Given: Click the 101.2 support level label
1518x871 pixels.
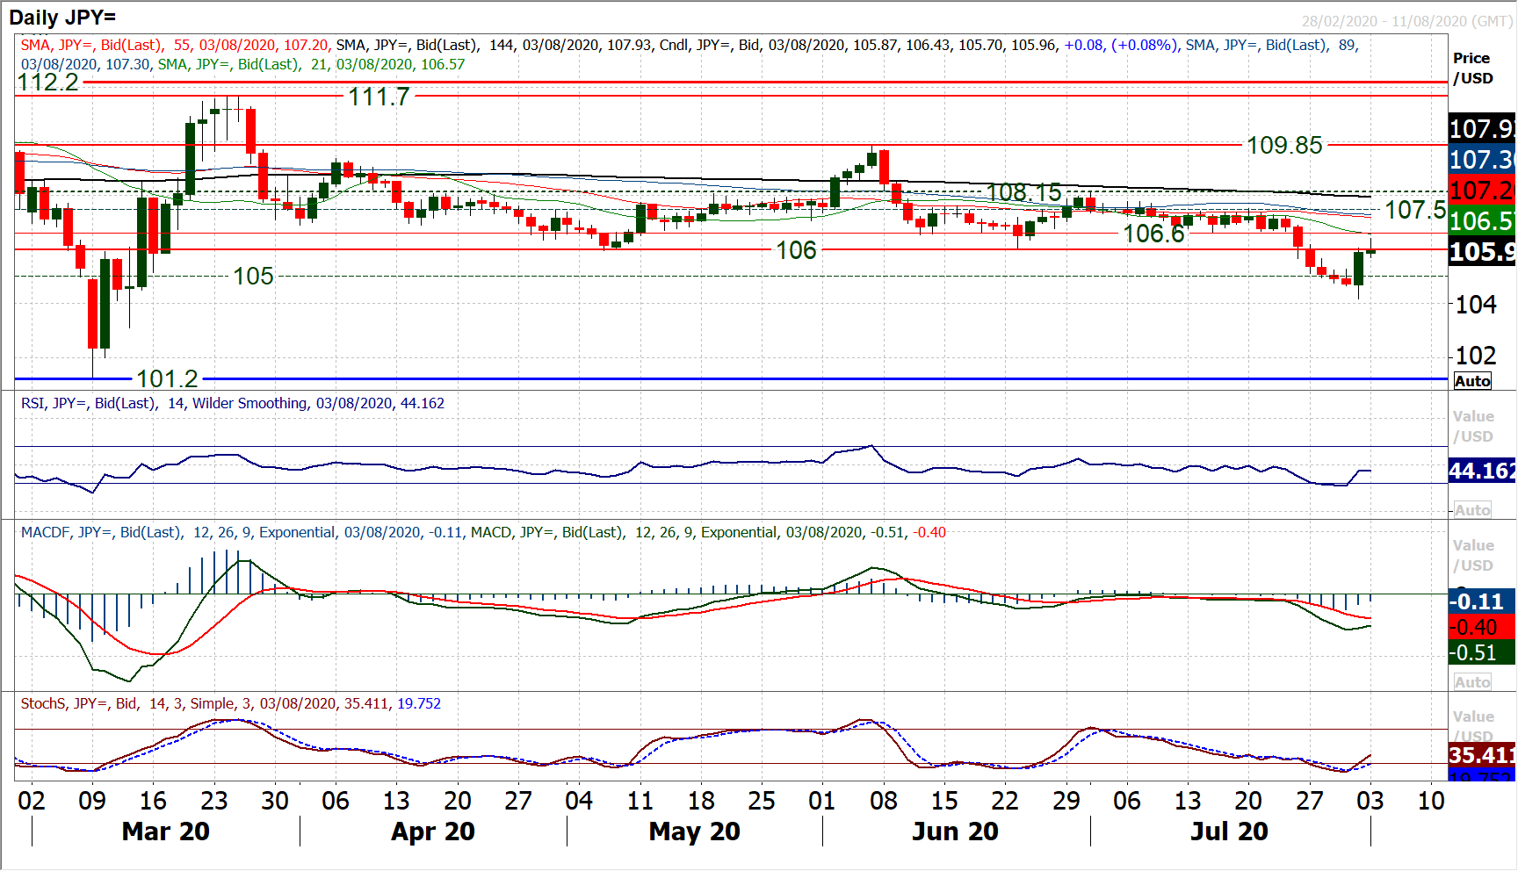Looking at the screenshot, I should (x=167, y=379).
